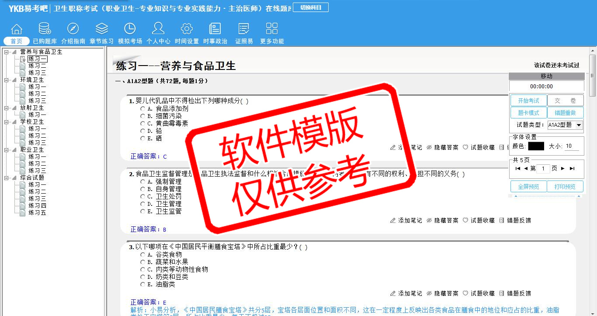Open 已购题库 purchased question bank icon
Image resolution: width=597 pixels, height=316 pixels.
tap(45, 29)
